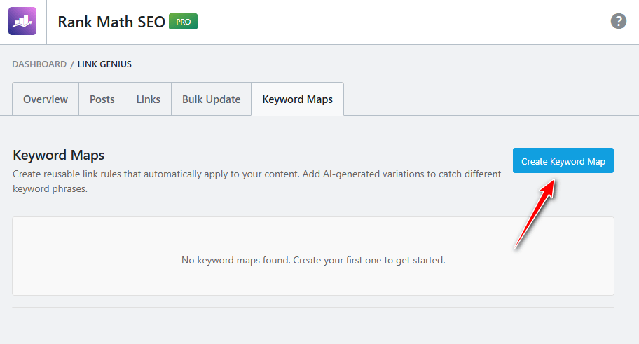The width and height of the screenshot is (639, 344).
Task: Click the Keyword Maps heading
Action: tap(58, 155)
